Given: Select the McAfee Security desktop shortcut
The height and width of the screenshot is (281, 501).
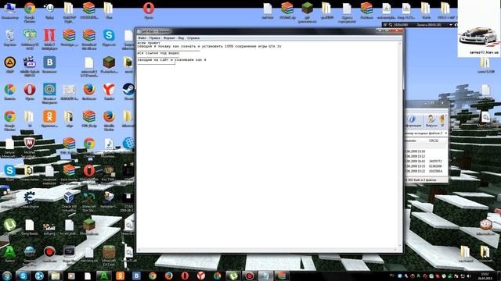Looking at the screenshot, I should 30,147.
